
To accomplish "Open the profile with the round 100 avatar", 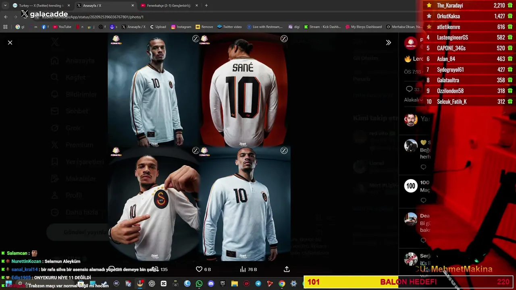I will (x=411, y=186).
